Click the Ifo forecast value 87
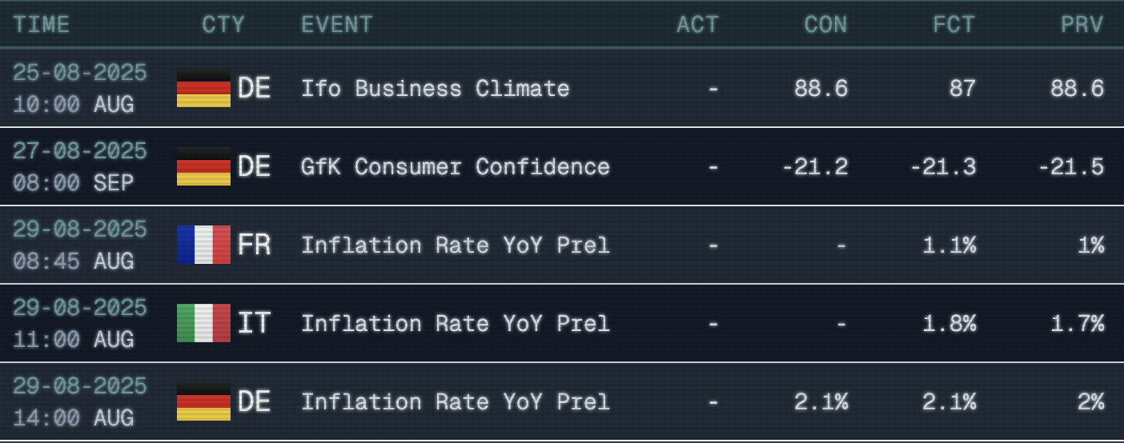The height and width of the screenshot is (443, 1124). (x=962, y=88)
